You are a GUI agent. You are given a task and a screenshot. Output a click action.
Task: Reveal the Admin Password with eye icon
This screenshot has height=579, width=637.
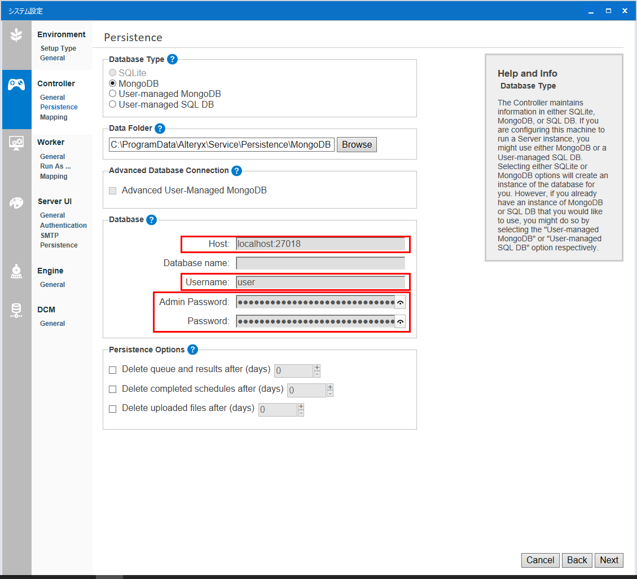[400, 303]
